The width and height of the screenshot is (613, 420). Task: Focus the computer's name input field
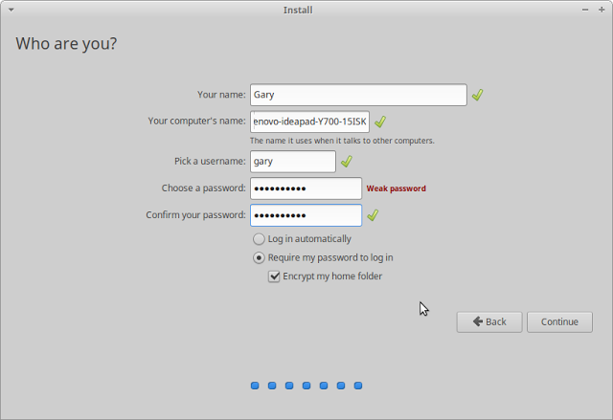[309, 122]
